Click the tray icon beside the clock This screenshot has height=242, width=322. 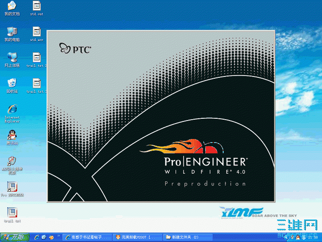(304, 238)
